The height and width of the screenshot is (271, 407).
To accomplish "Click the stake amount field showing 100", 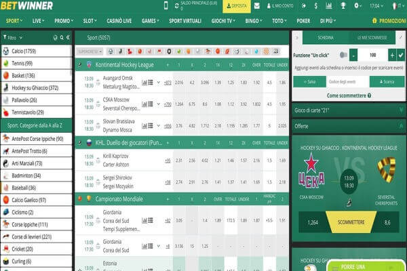I will [372, 55].
